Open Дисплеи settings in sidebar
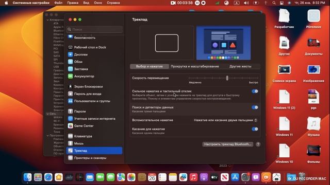 pyautogui.click(x=94, y=54)
